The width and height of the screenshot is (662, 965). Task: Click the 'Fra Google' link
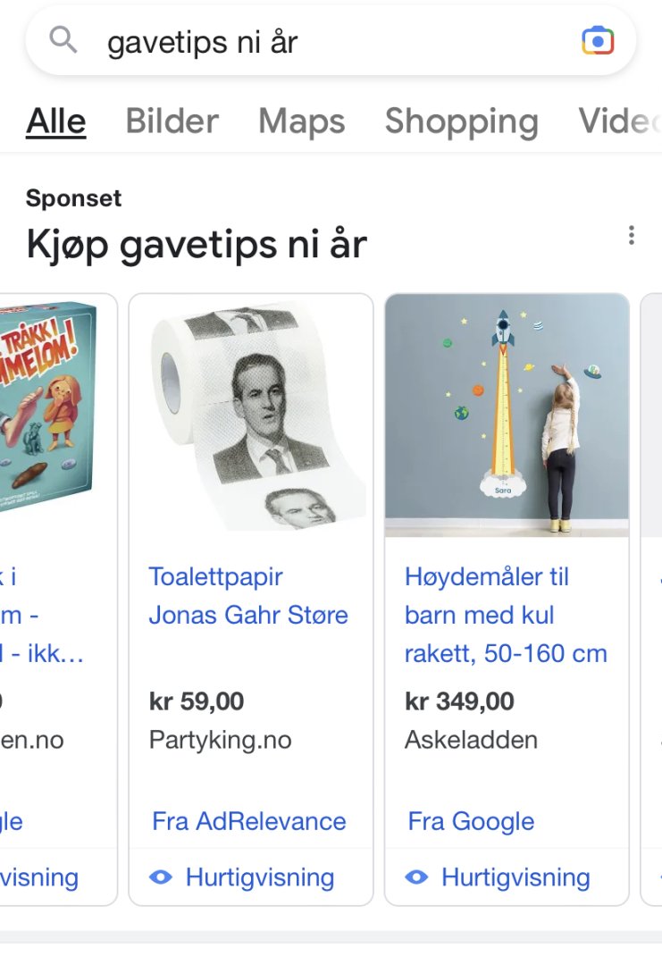(471, 821)
